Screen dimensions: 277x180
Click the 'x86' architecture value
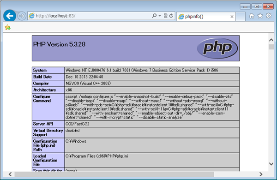pyautogui.click(x=69, y=90)
